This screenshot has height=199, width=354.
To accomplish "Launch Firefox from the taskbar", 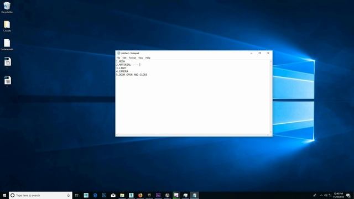I will pyautogui.click(x=140, y=195).
